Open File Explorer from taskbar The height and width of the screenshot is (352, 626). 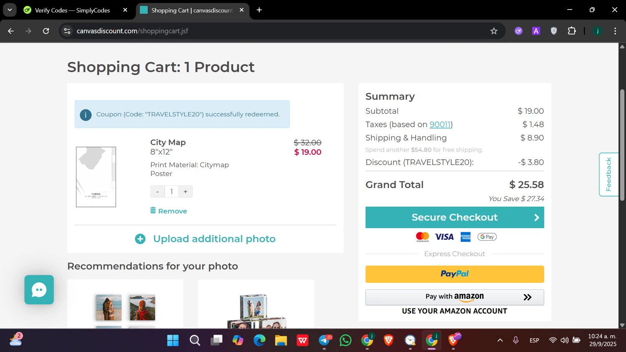(281, 340)
